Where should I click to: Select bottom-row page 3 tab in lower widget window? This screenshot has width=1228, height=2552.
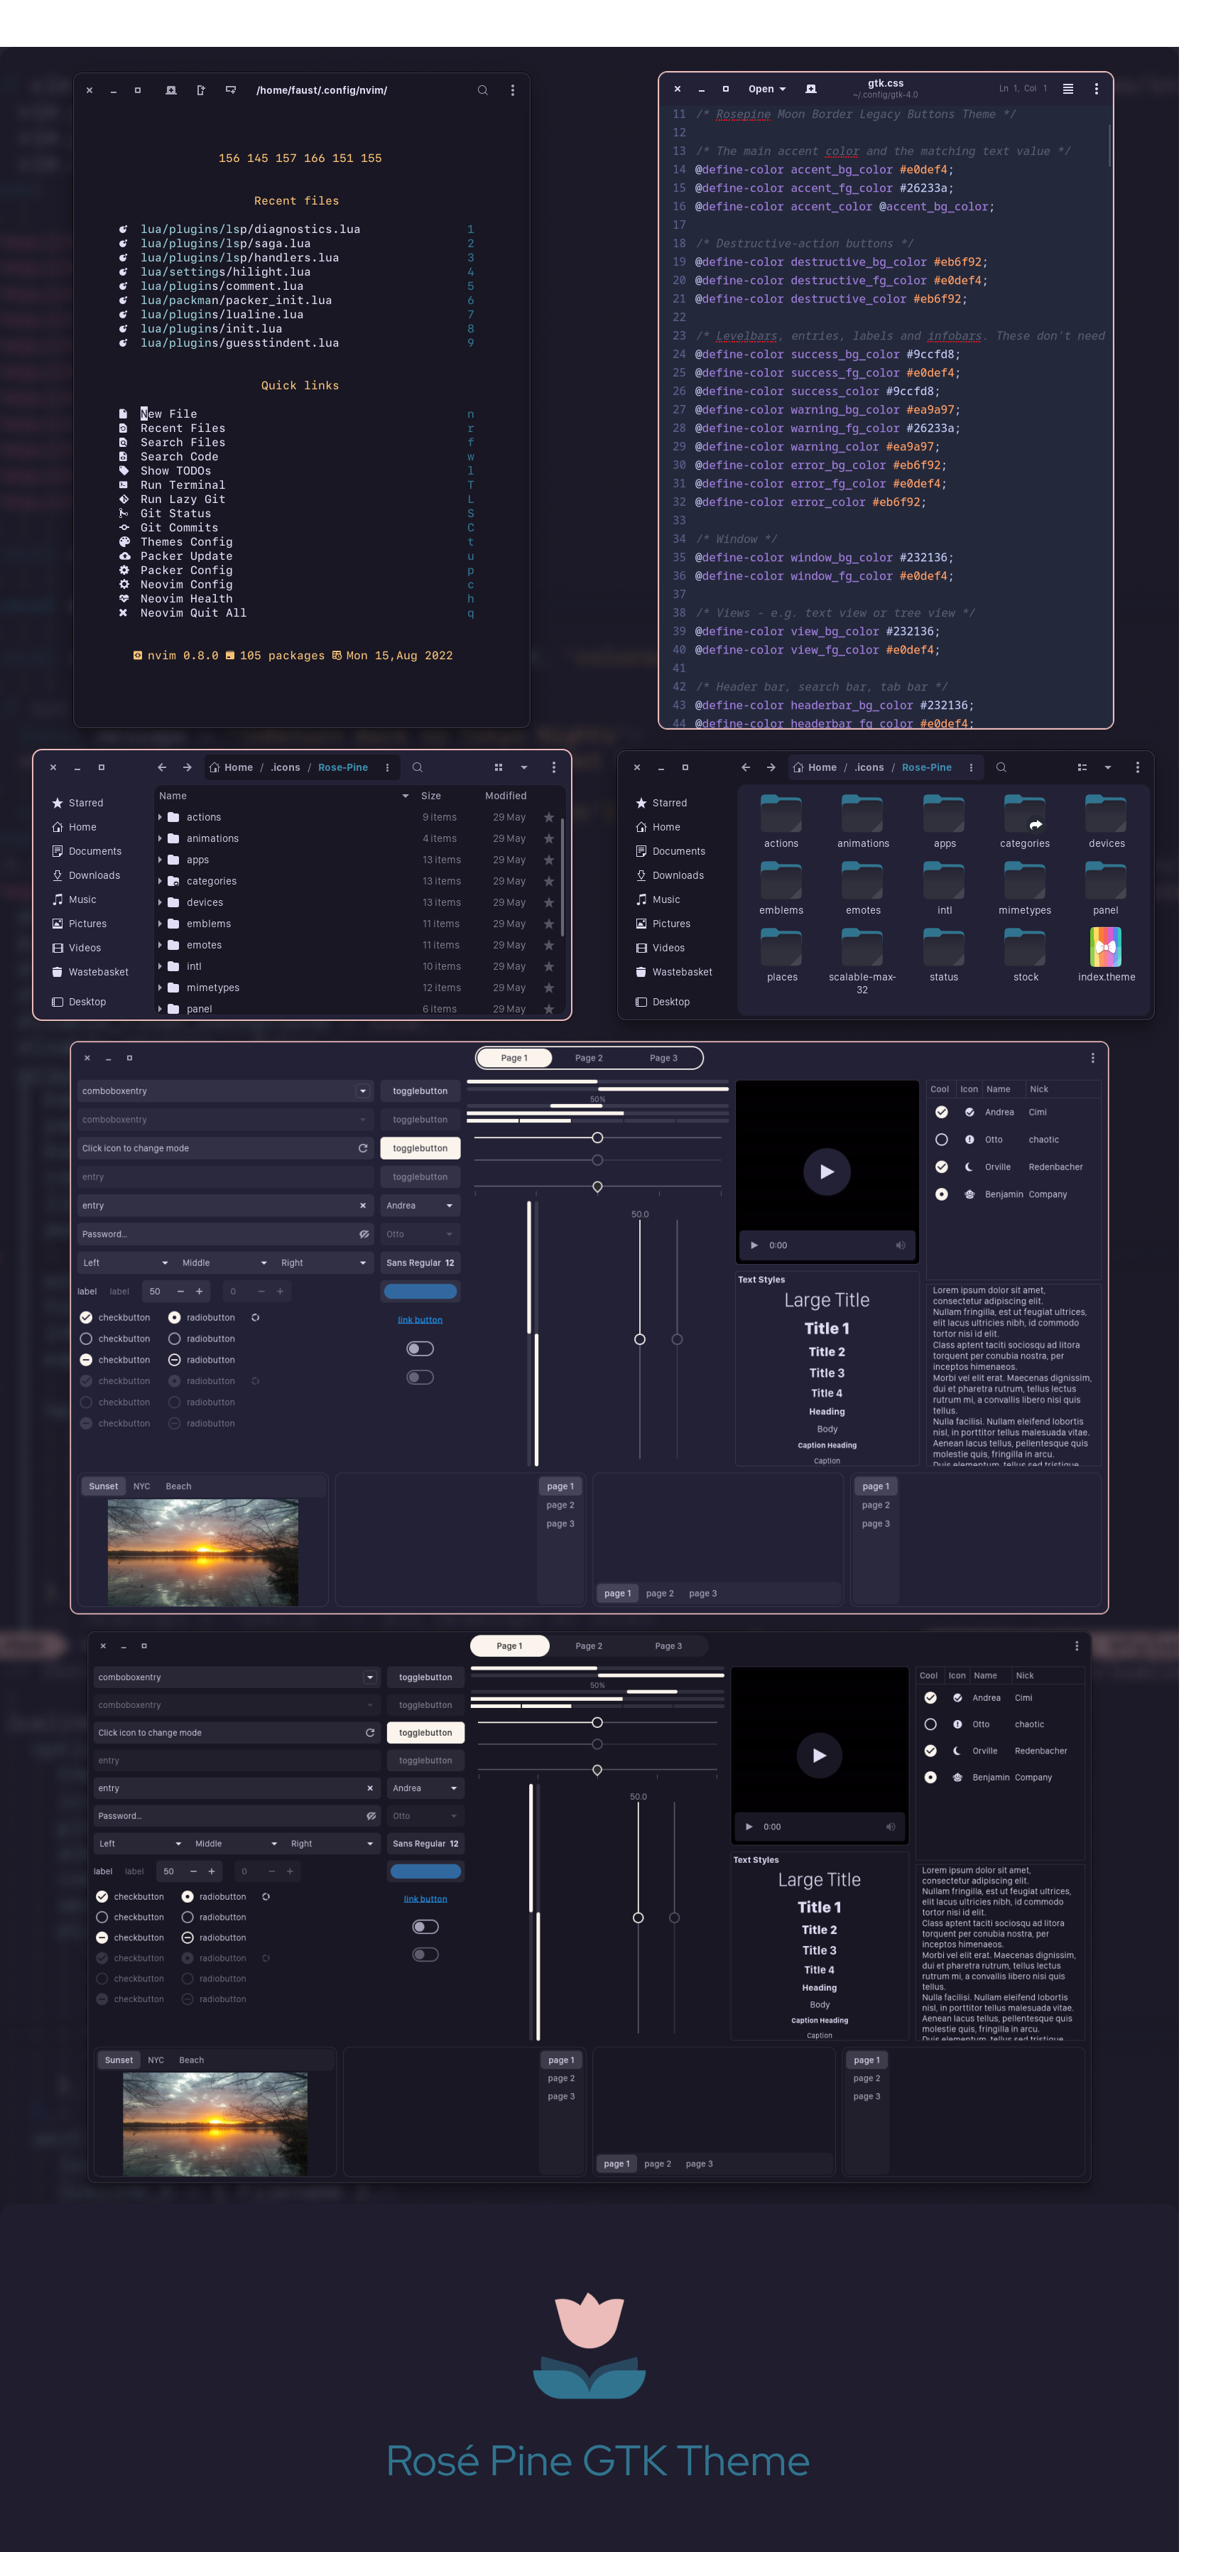(x=699, y=2163)
